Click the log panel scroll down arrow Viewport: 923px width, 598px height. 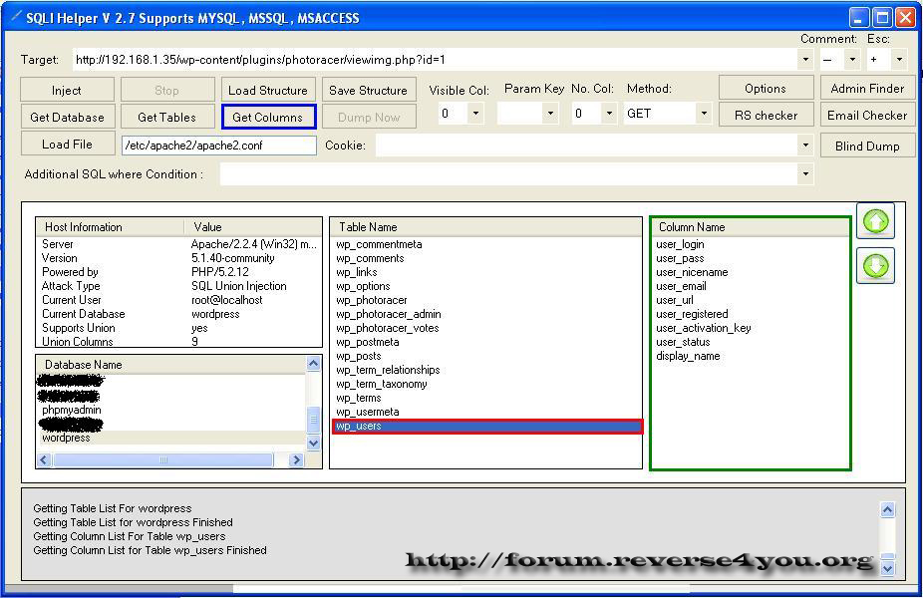coord(888,568)
